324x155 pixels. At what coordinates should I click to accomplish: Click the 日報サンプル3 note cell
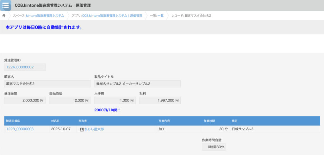[x=243, y=129]
